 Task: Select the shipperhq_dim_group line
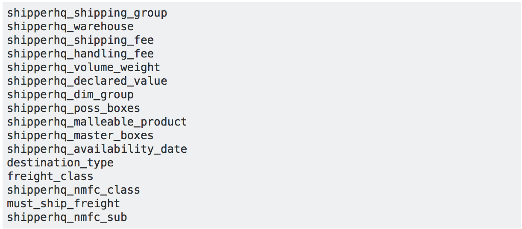pyautogui.click(x=70, y=95)
